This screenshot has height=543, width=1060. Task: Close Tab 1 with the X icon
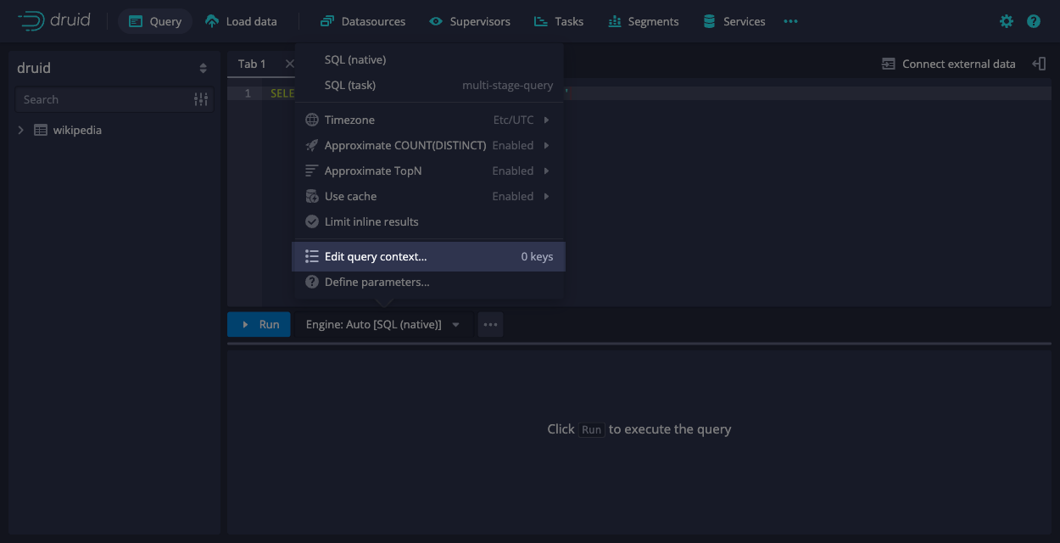(x=289, y=64)
